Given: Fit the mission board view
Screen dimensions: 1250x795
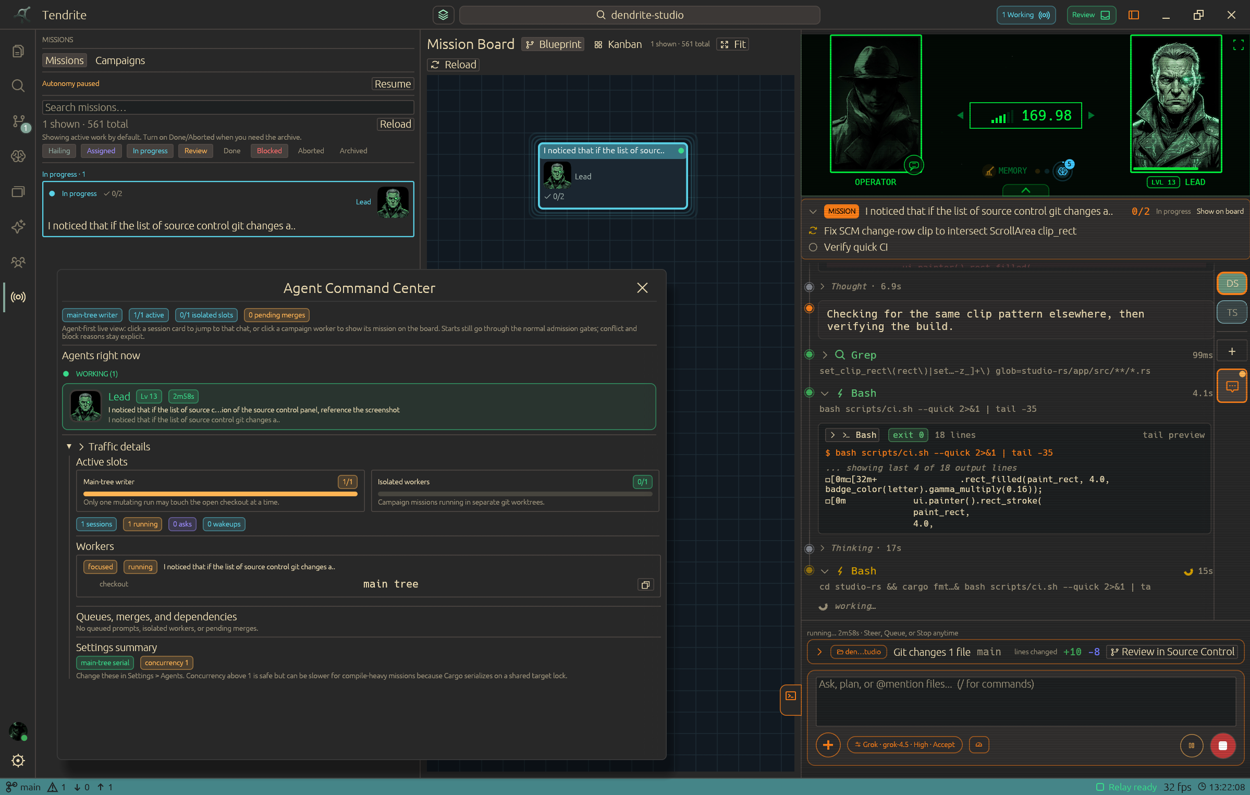Looking at the screenshot, I should point(733,44).
